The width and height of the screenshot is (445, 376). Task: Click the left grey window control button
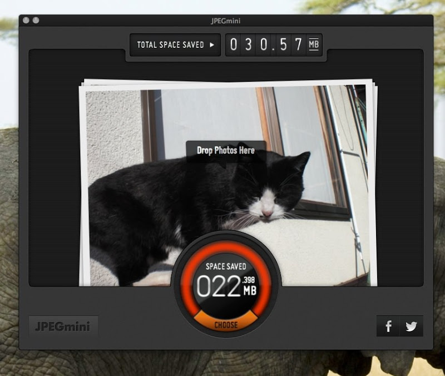tap(26, 20)
